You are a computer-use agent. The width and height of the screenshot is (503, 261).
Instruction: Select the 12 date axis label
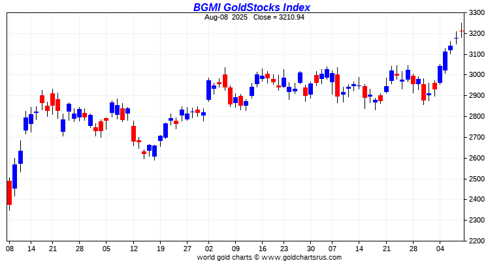(x=134, y=249)
